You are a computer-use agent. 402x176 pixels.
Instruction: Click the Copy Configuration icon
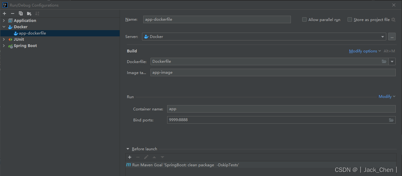pyautogui.click(x=21, y=13)
